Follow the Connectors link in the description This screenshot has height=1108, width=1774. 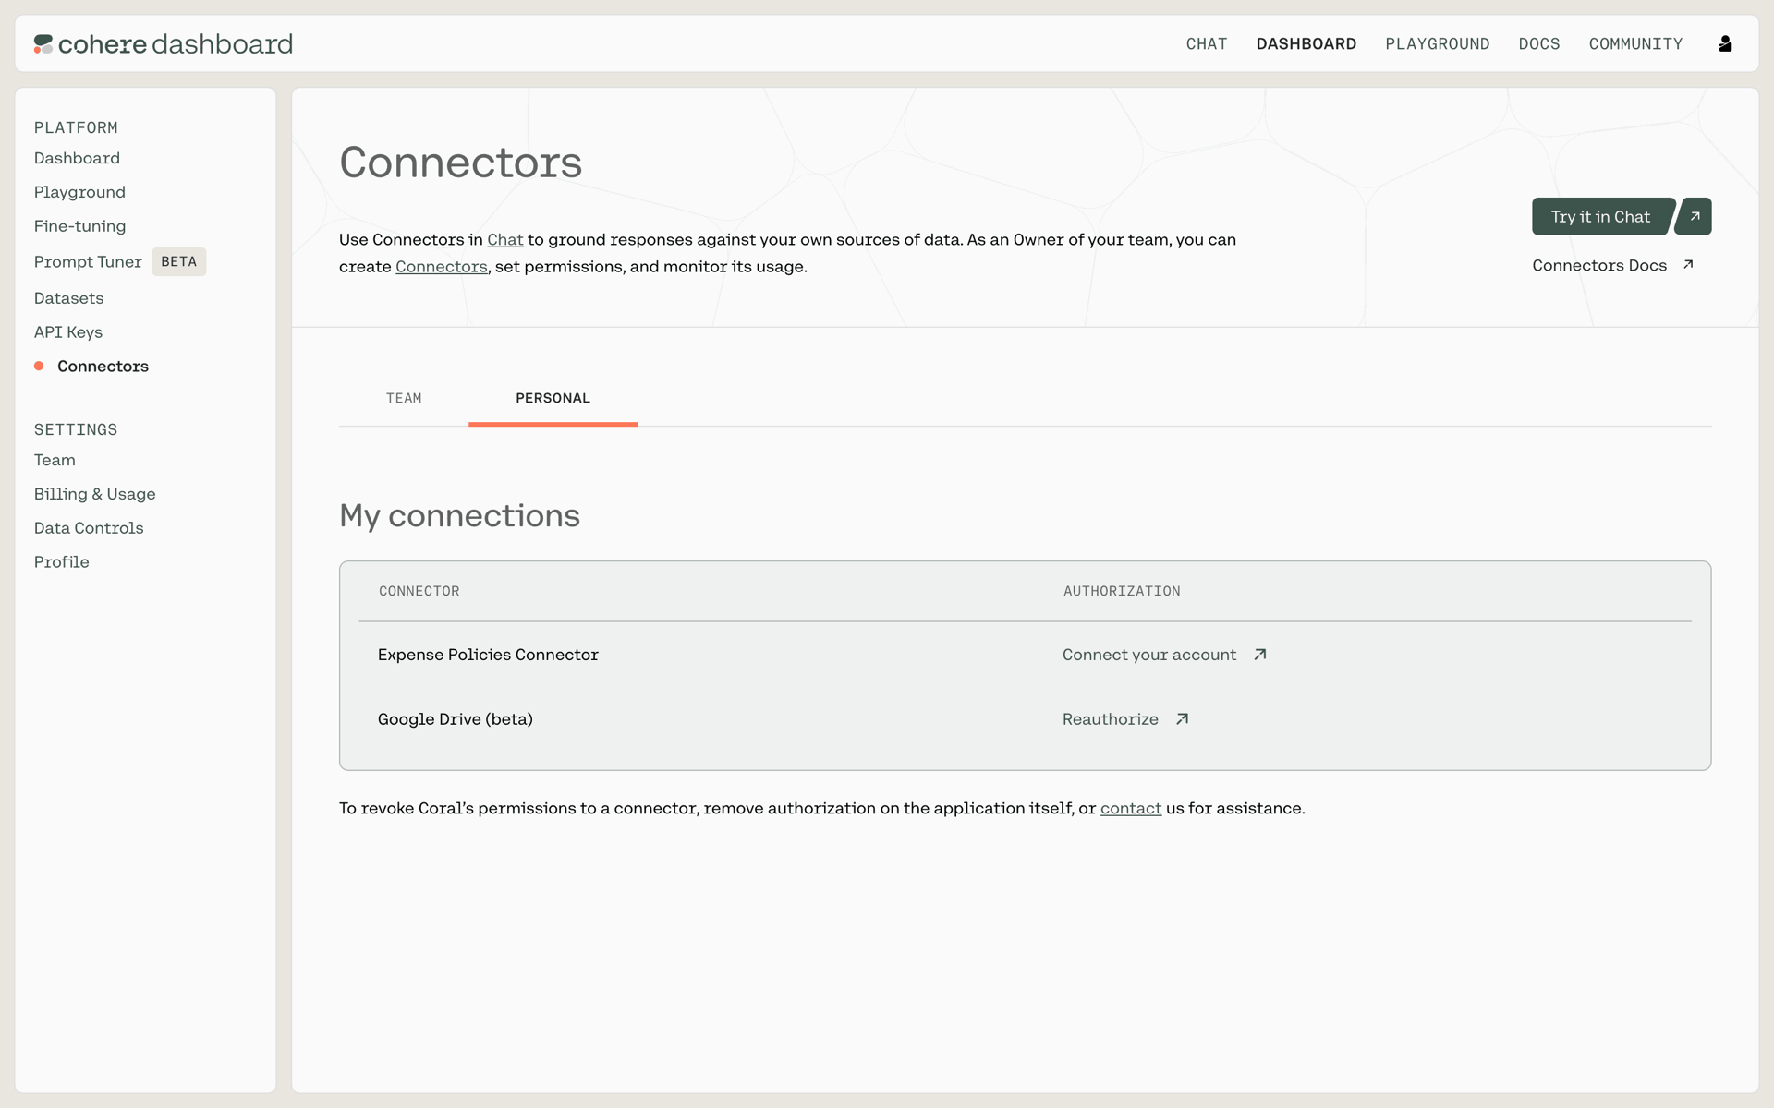pos(442,266)
